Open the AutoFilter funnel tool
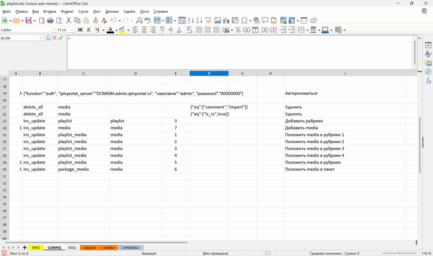The height and width of the screenshot is (256, 433). click(x=208, y=20)
